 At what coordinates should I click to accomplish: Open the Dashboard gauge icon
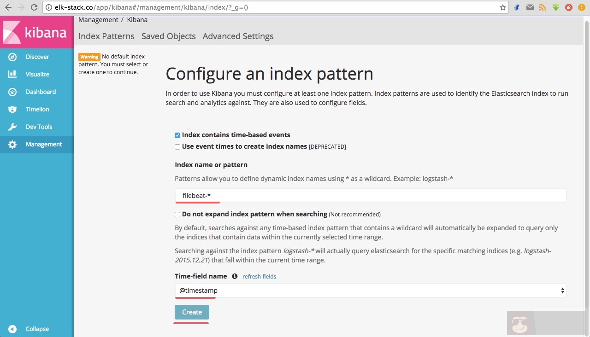click(x=12, y=92)
